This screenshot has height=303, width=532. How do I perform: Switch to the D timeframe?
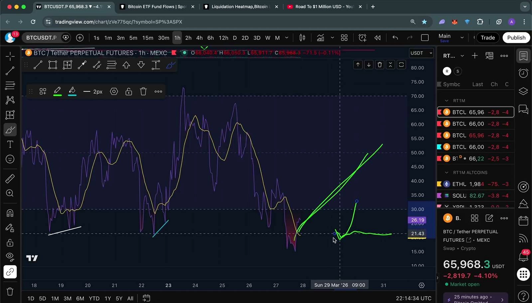pos(235,38)
